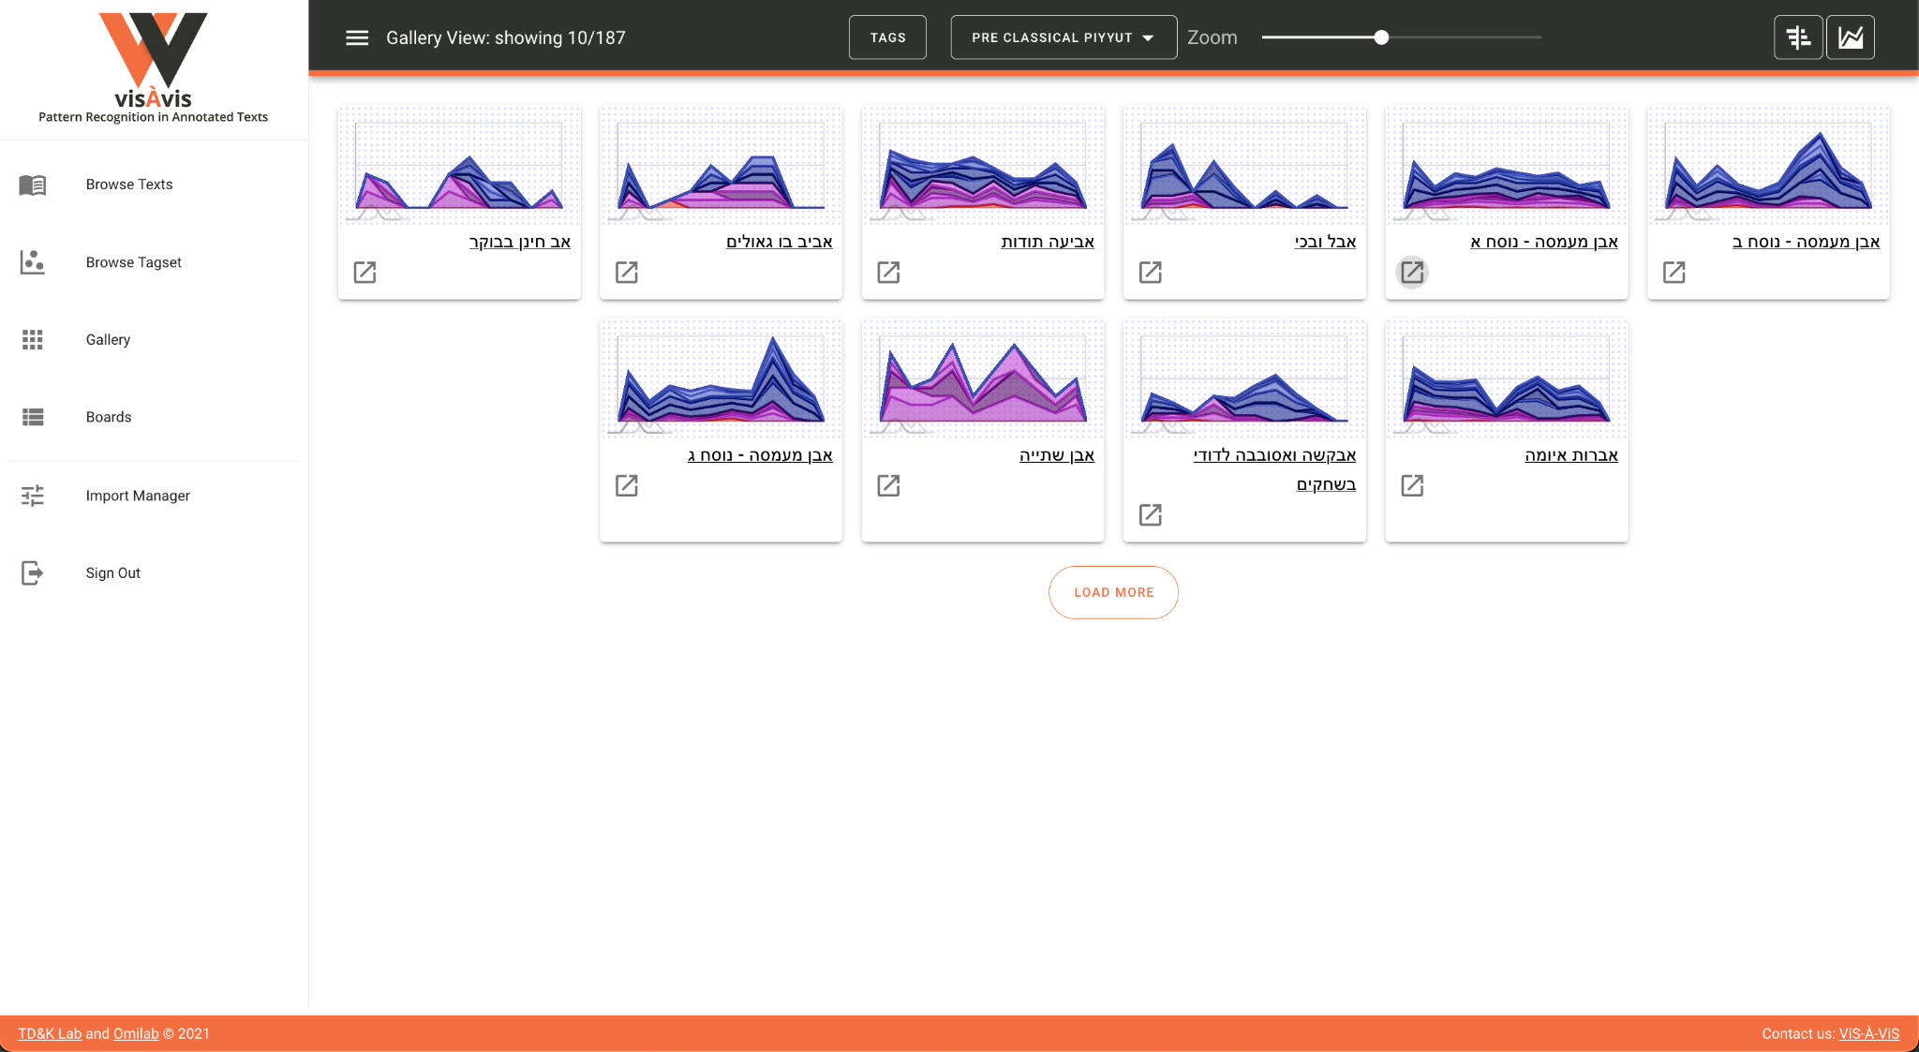
Task: Go to Browse Texts
Action: point(129,185)
